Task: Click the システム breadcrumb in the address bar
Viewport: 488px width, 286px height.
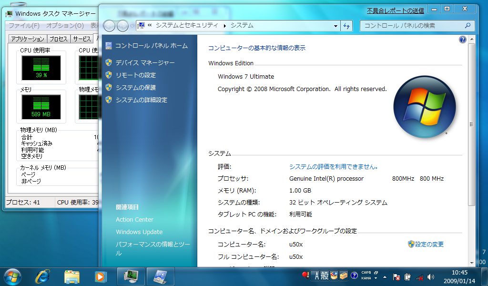Action: 242,26
